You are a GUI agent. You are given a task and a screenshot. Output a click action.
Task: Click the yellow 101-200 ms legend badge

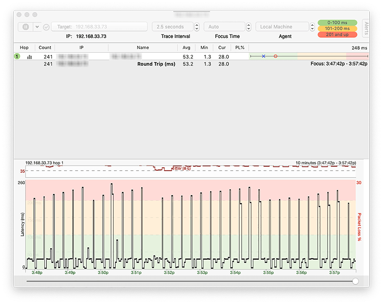click(337, 29)
